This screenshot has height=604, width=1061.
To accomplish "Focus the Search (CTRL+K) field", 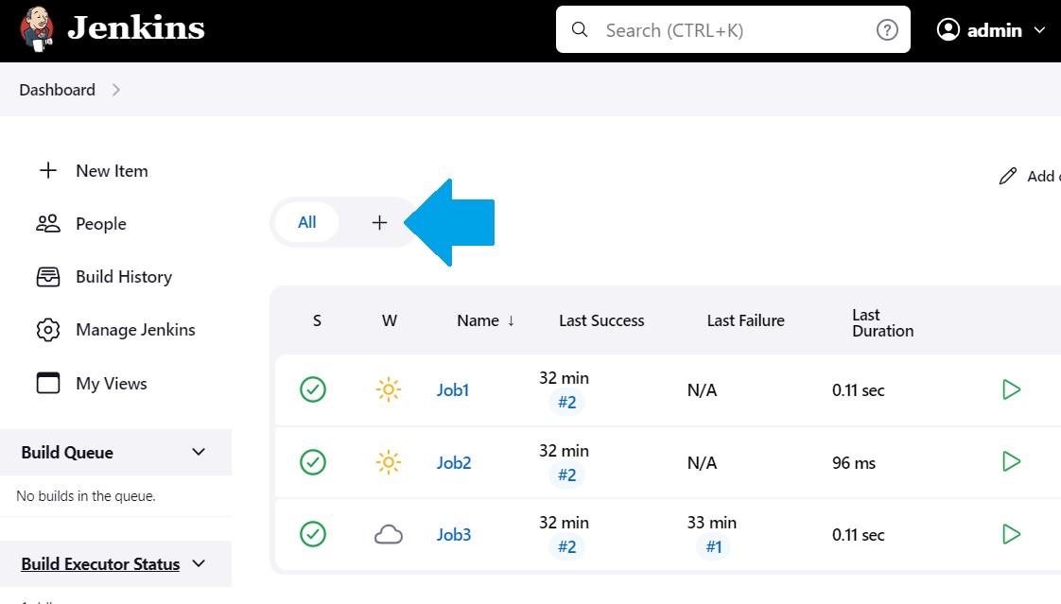I will click(x=733, y=29).
